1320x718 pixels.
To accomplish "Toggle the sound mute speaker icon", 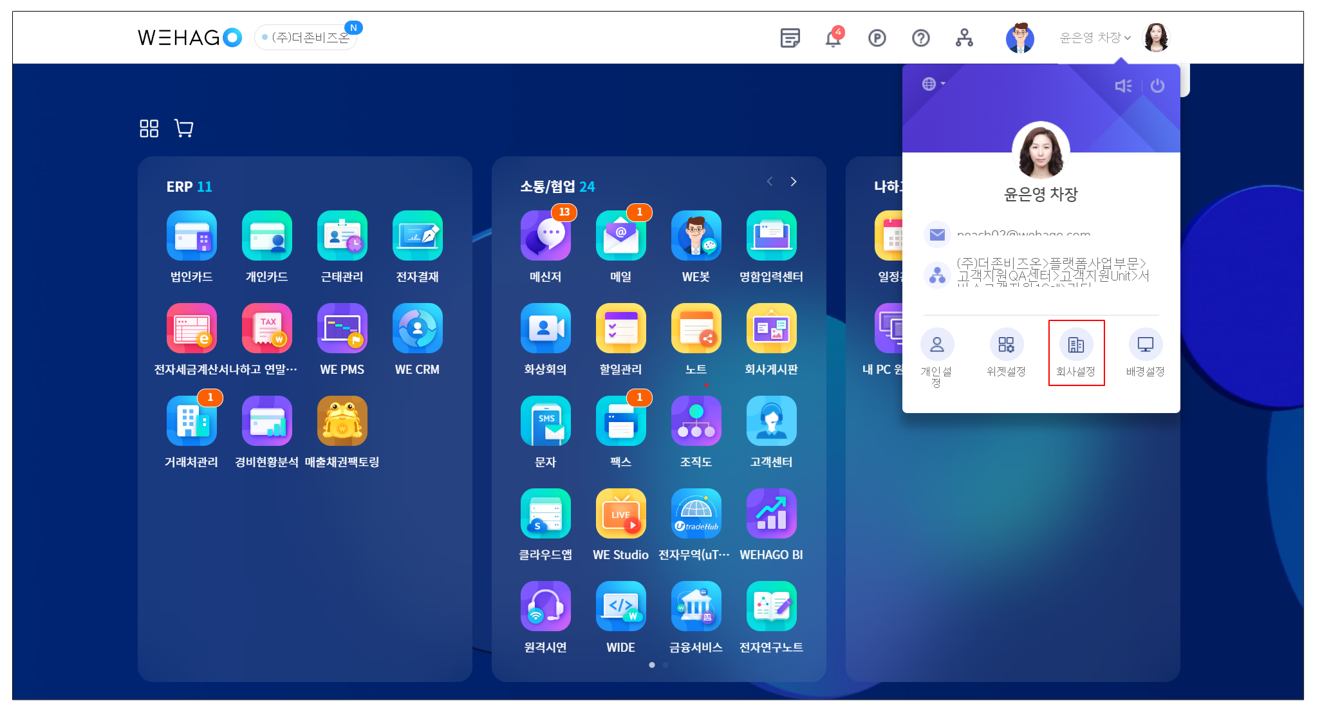I will point(1123,86).
